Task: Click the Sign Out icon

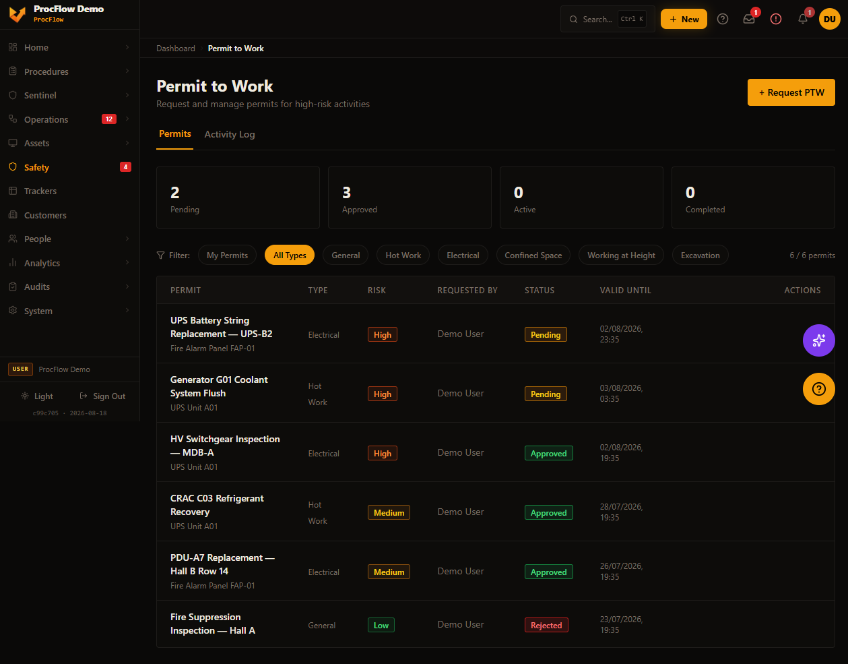Action: click(84, 396)
